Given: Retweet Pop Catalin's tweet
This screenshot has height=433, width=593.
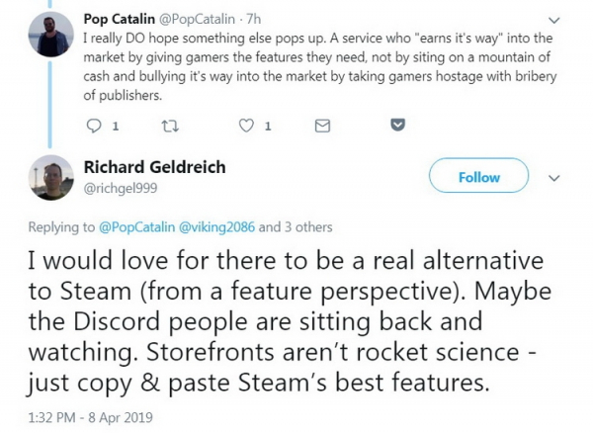Looking at the screenshot, I should coord(170,126).
